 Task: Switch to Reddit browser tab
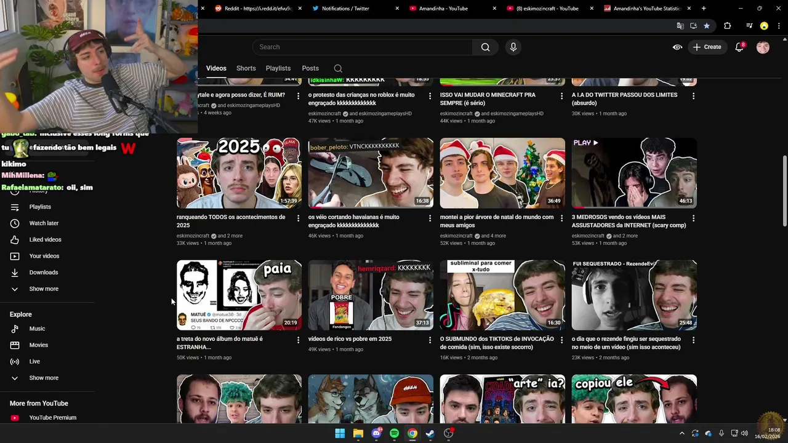coord(257,9)
